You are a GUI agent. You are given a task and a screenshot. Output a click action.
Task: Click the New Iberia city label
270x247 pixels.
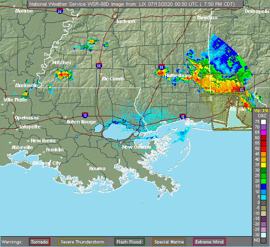tap(43, 141)
